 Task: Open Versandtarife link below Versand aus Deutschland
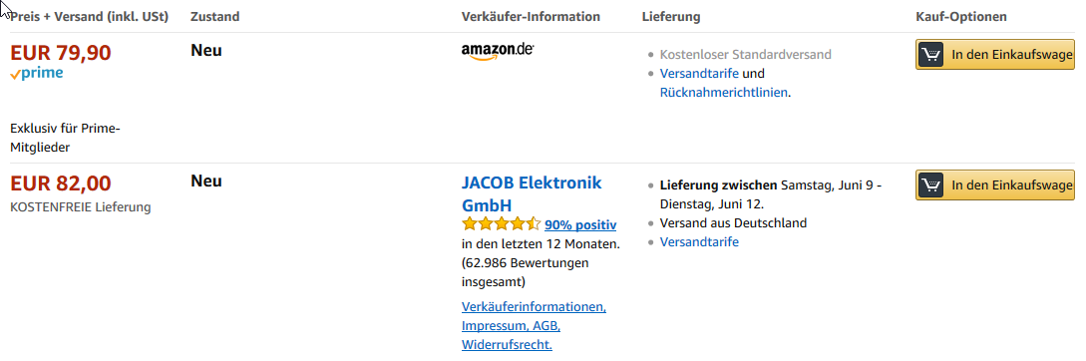(699, 241)
